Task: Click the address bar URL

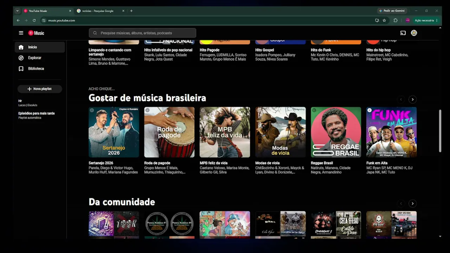Action: point(62,20)
